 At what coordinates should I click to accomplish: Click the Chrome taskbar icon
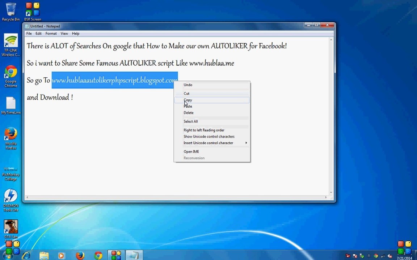(98, 256)
